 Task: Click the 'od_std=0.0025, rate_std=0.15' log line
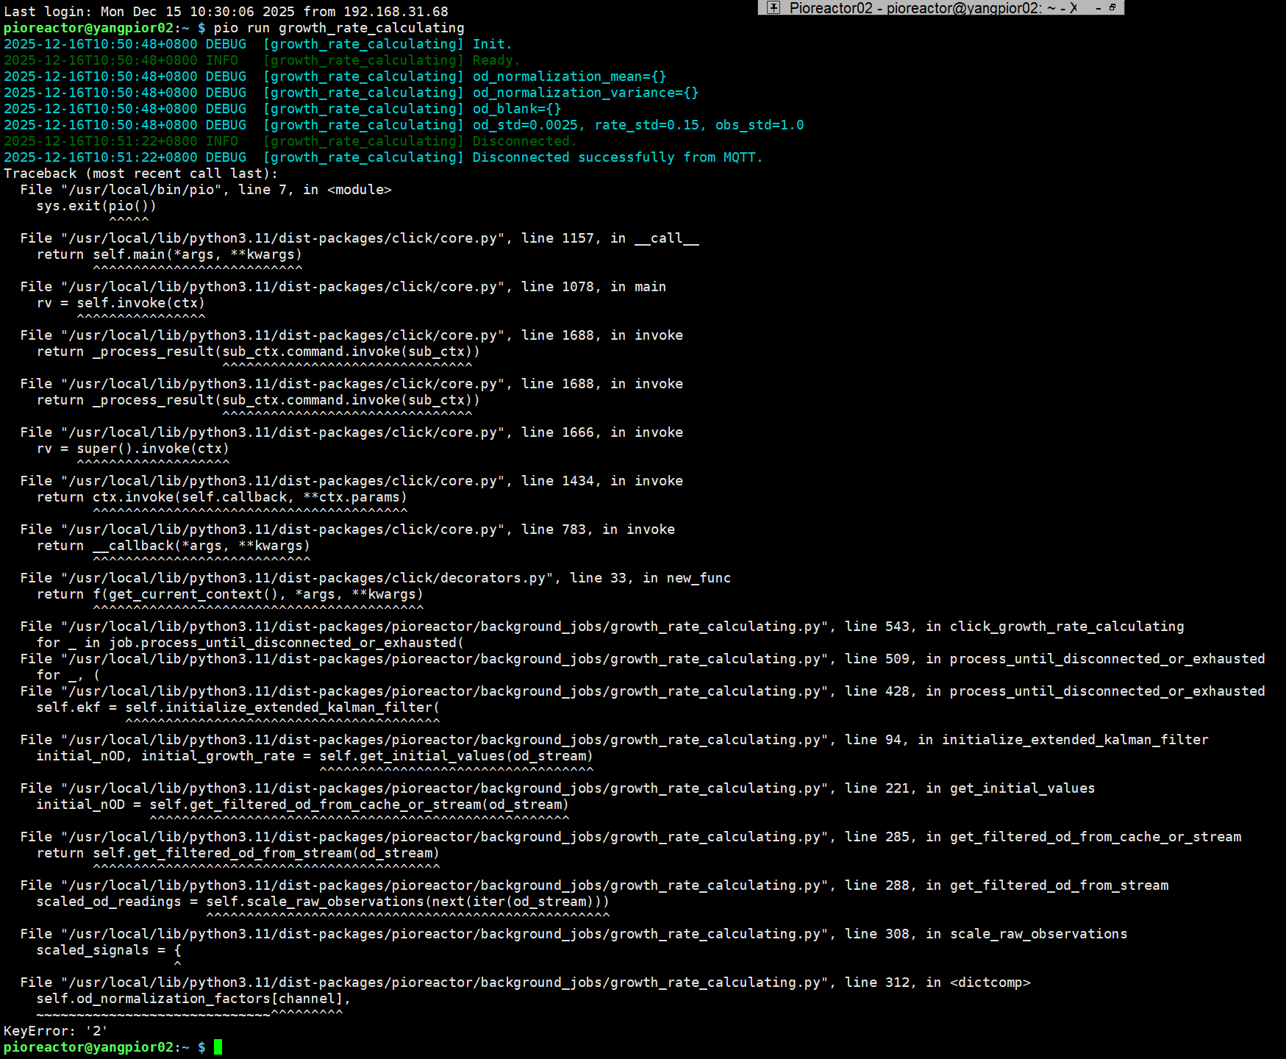[637, 125]
